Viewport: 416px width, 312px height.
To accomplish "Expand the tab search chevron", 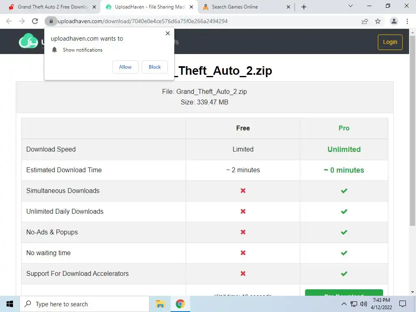I will pyautogui.click(x=351, y=6).
